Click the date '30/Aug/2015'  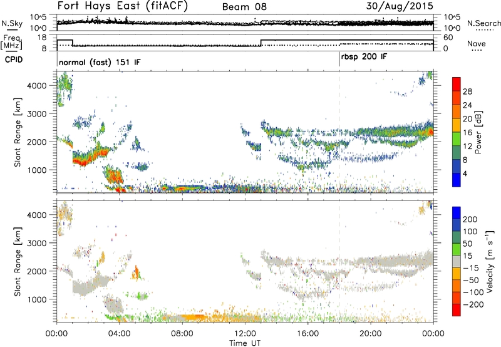pos(400,6)
